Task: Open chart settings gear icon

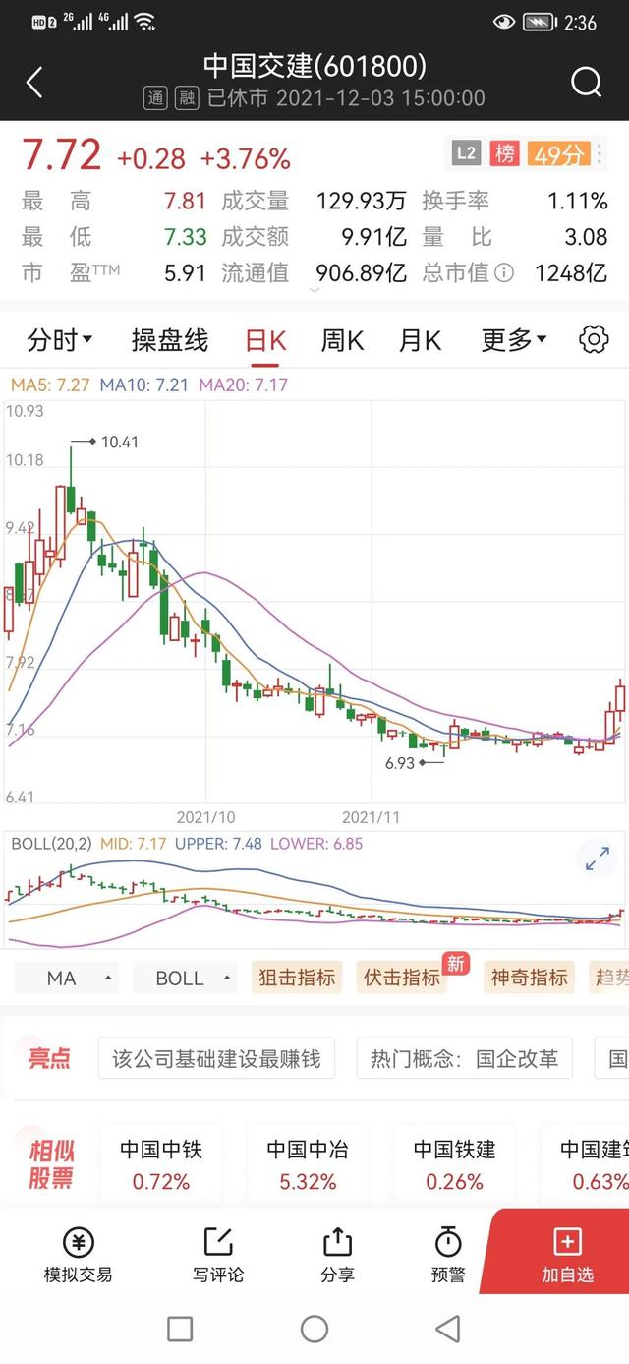Action: click(594, 340)
